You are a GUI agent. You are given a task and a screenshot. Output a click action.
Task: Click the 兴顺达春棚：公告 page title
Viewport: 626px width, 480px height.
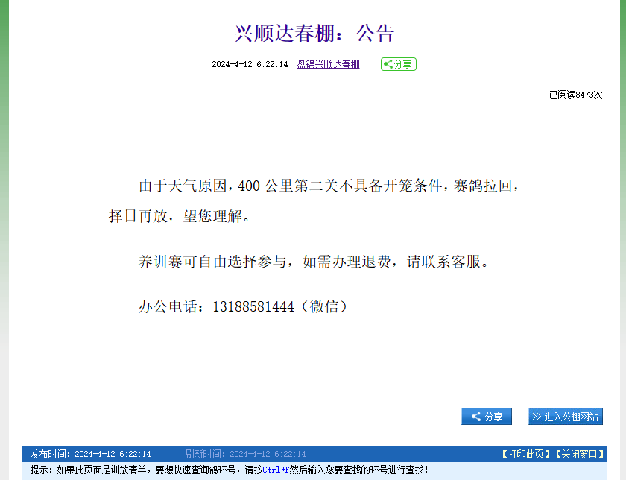(x=314, y=34)
